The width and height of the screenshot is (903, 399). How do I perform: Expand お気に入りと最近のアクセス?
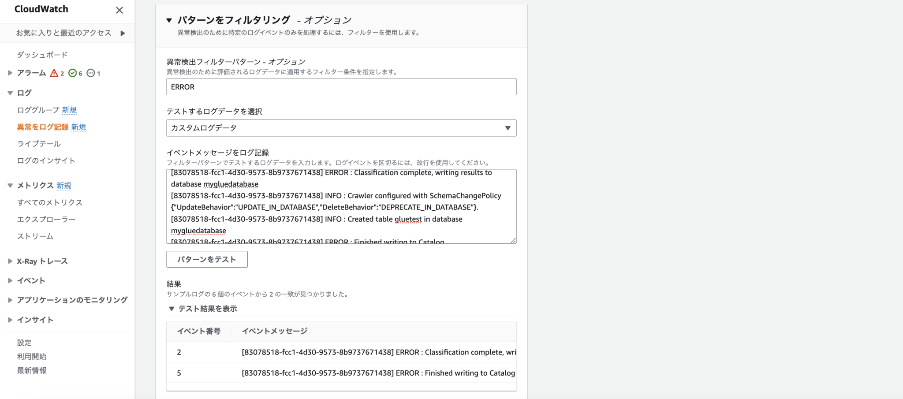pos(123,33)
